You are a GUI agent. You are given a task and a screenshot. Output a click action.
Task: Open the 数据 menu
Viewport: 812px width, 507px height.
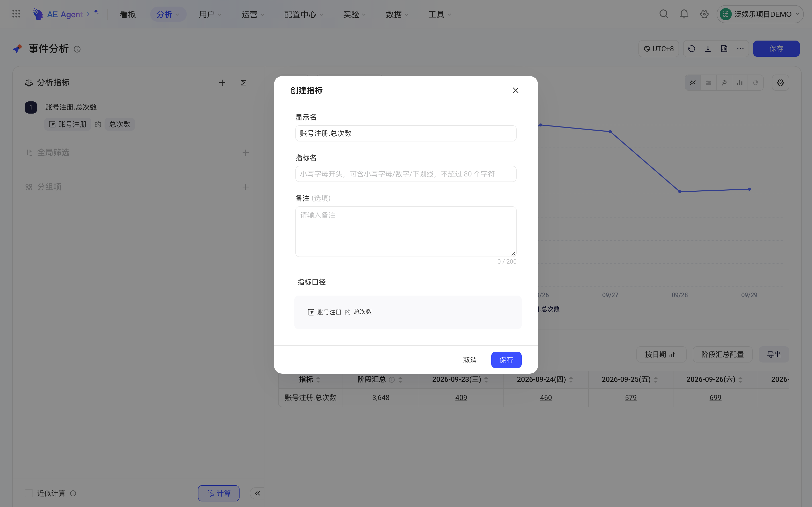pos(397,14)
